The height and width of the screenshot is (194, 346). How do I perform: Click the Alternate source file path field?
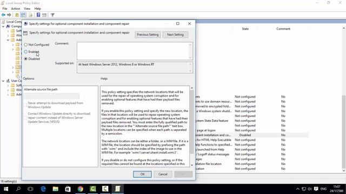[x=52, y=96]
